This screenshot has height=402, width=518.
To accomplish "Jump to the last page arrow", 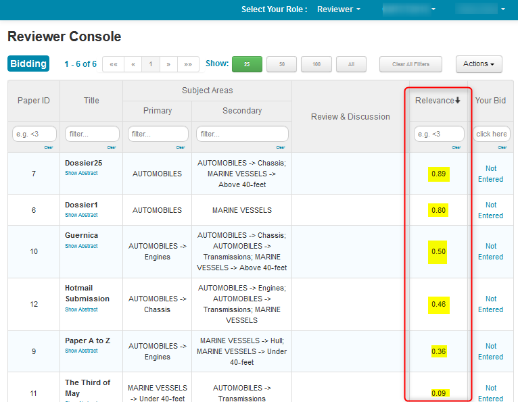I will (188, 64).
